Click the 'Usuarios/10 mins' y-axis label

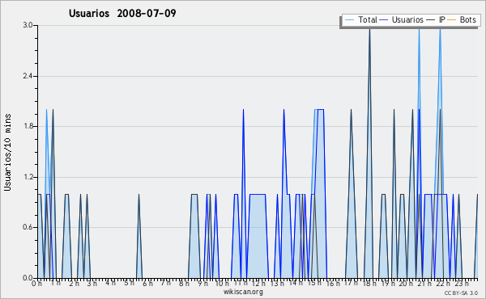[7, 152]
